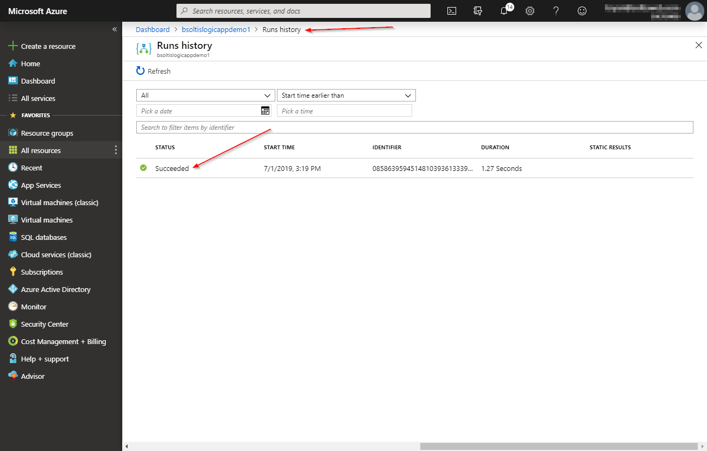
Task: Click the Search resources, services, and docs box
Action: coord(304,11)
